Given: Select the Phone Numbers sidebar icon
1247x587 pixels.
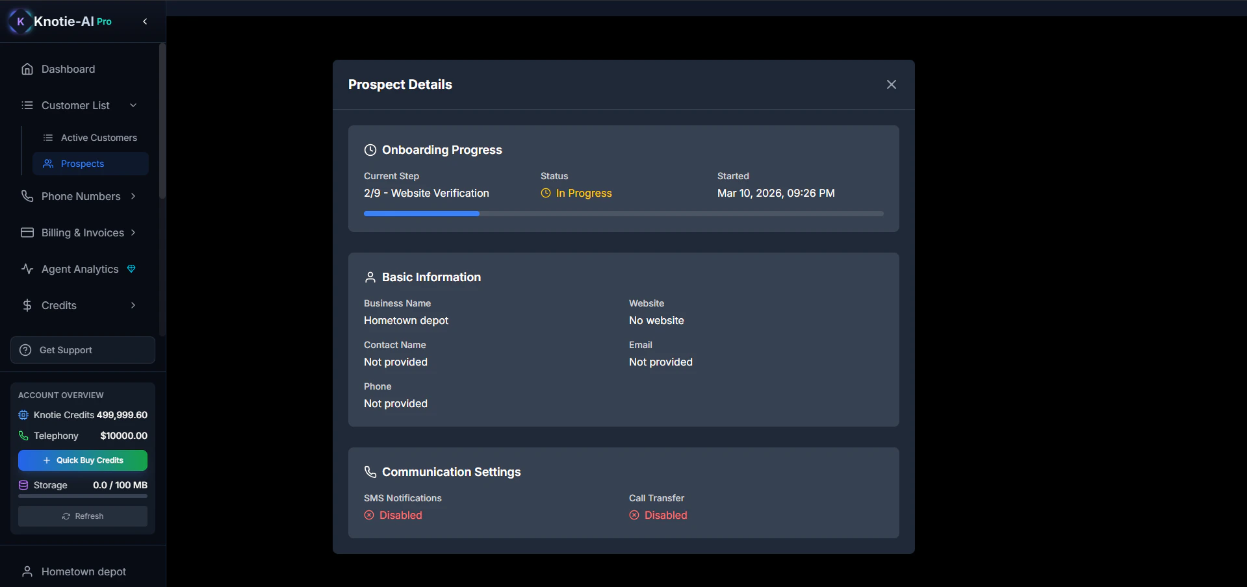Looking at the screenshot, I should [27, 196].
